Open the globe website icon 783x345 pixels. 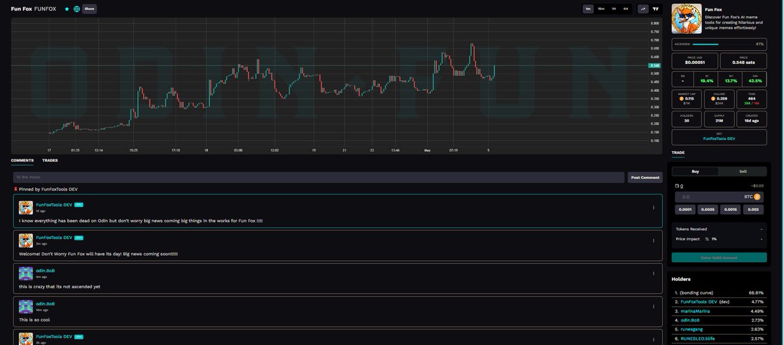tap(77, 9)
